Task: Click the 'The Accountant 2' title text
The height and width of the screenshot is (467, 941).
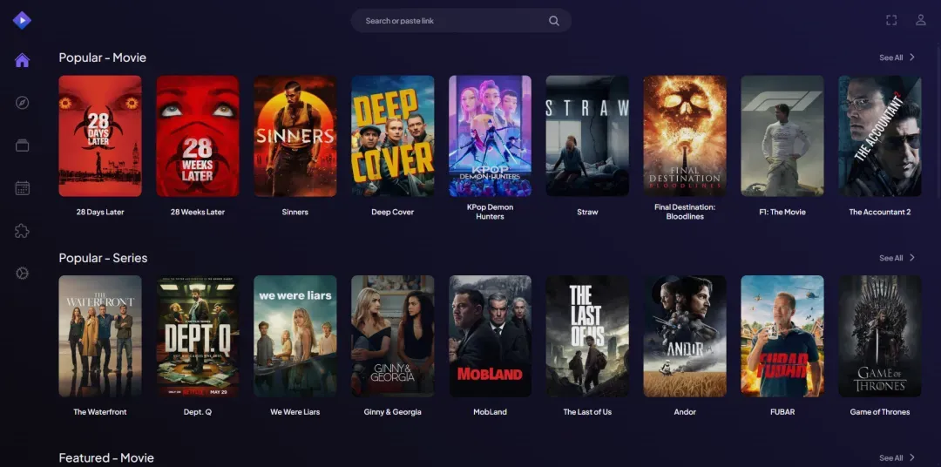Action: click(x=880, y=212)
